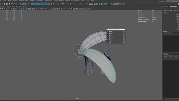Open the Options menu in layer editor
Viewport: 179px width, 101px height.
171,56
